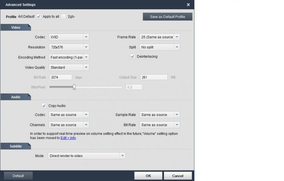Screen dimensions: 284x181
Task: Expand the Resolution 720x576 dropdown
Action: pos(69,47)
